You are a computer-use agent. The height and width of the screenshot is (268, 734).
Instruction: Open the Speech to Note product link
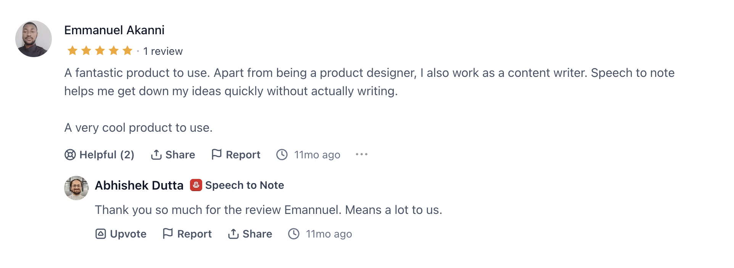pos(245,185)
